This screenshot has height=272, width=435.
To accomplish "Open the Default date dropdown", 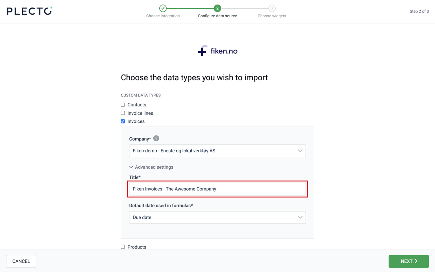I will coord(217,218).
